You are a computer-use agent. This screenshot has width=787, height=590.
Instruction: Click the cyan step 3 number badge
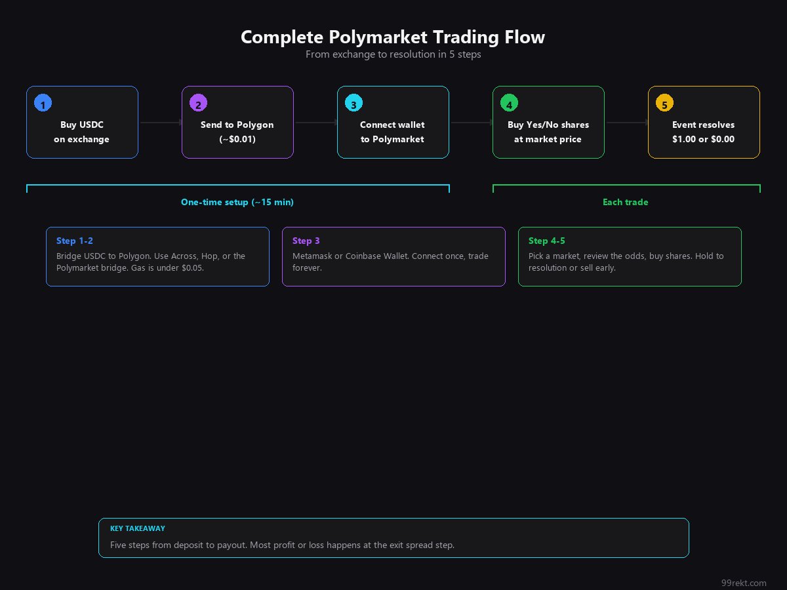pos(353,104)
